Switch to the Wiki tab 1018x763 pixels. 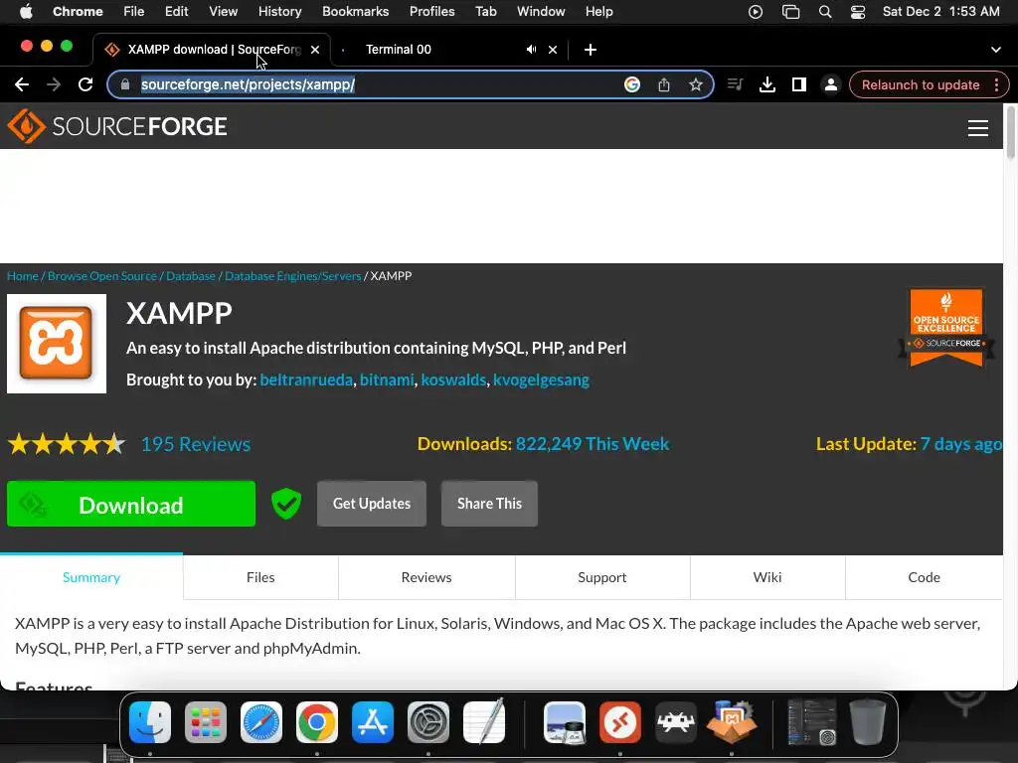[x=767, y=577]
